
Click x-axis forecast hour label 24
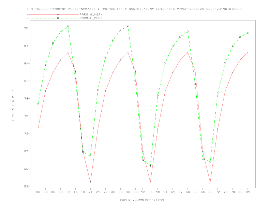[98, 192]
